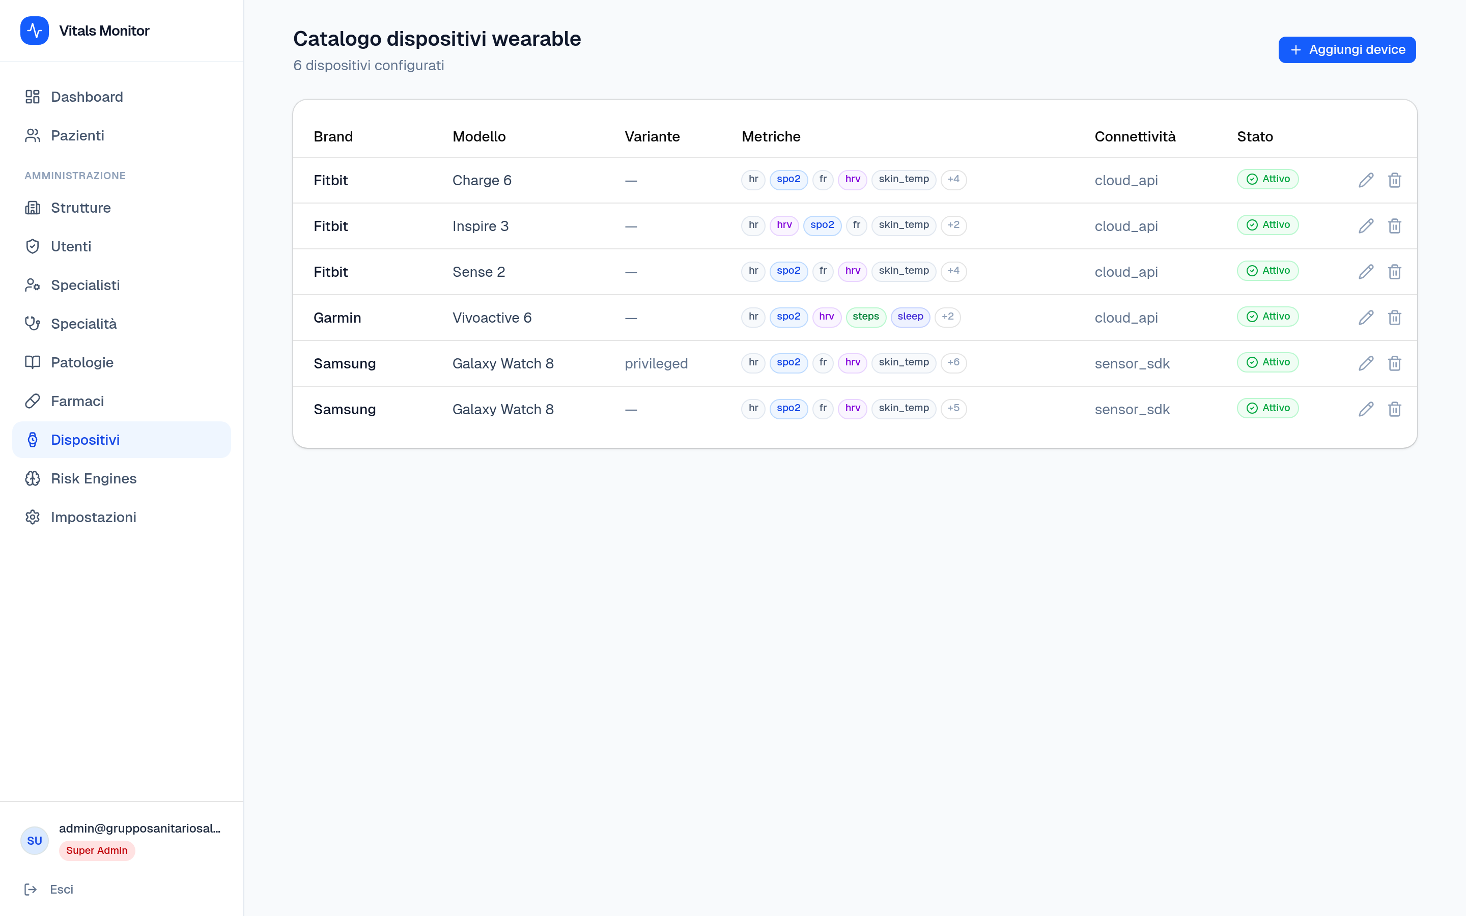Expand the +4 metrics badge on Sense 2
This screenshot has height=916, width=1466.
coord(953,271)
